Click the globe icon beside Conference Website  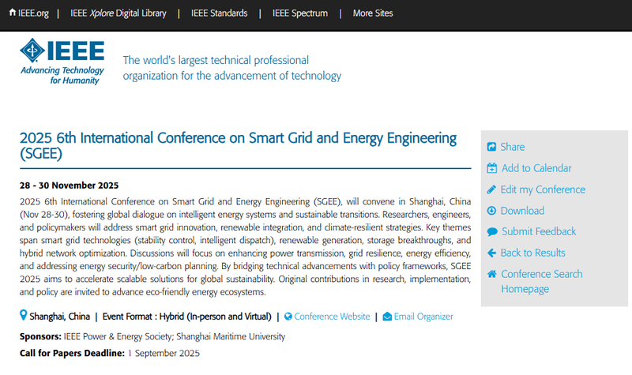coord(288,317)
